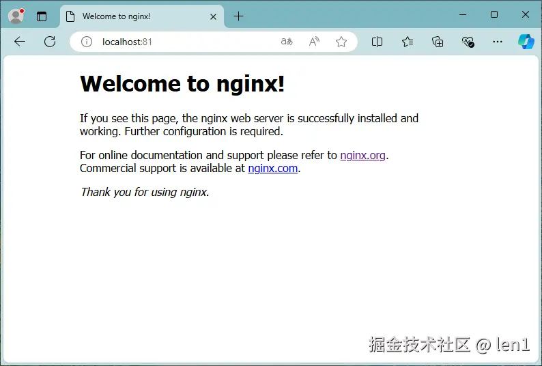Screen dimensions: 542x366
Task: Add this page to favorites star
Action: click(x=341, y=42)
